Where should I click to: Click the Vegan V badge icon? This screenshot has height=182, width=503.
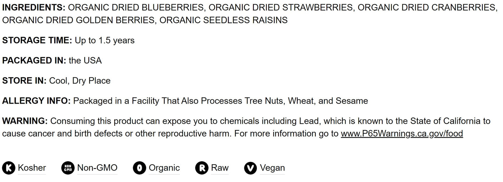(x=251, y=168)
